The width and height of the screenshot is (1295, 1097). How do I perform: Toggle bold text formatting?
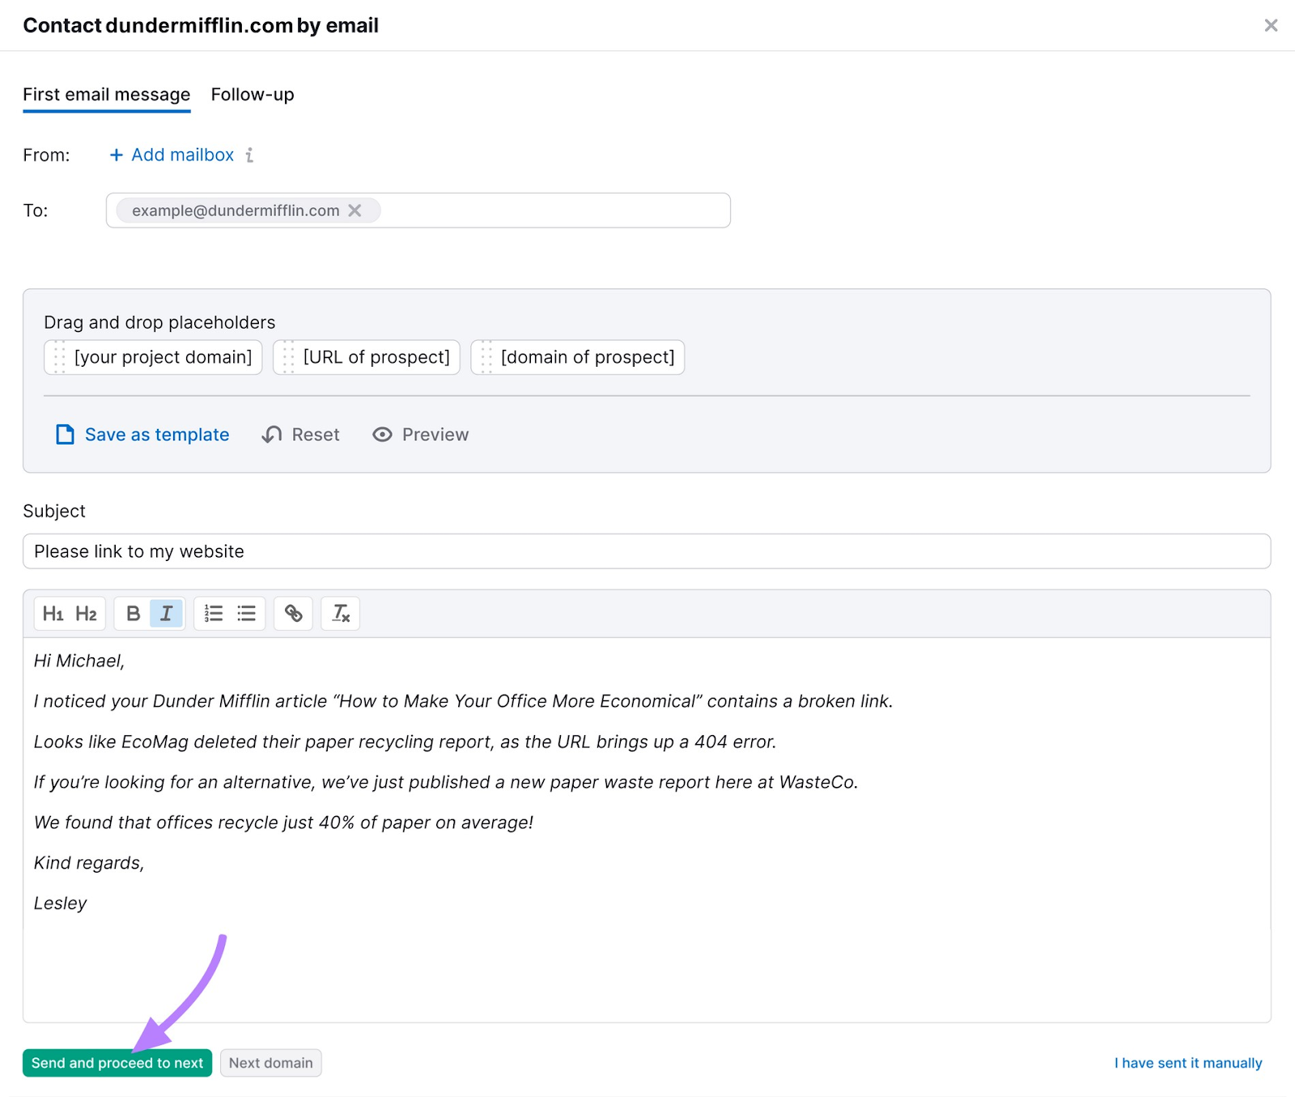pos(133,614)
